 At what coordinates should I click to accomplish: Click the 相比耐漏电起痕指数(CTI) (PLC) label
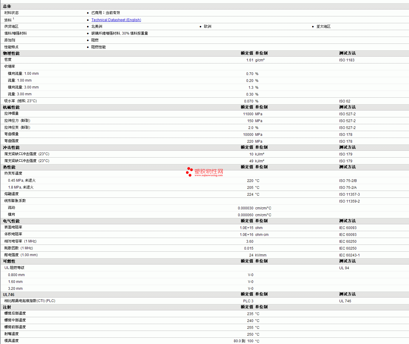pos(30,301)
